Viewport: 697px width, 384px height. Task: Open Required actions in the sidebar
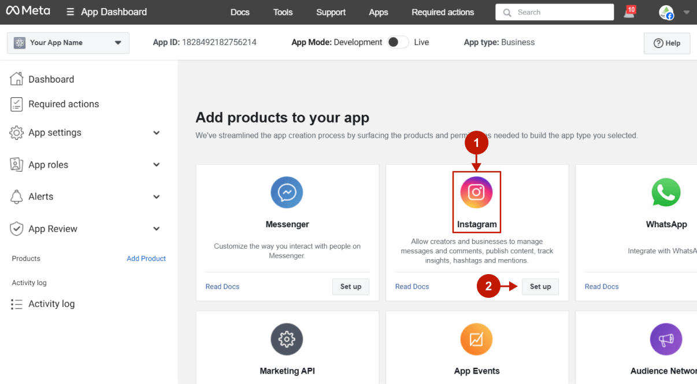(x=64, y=104)
